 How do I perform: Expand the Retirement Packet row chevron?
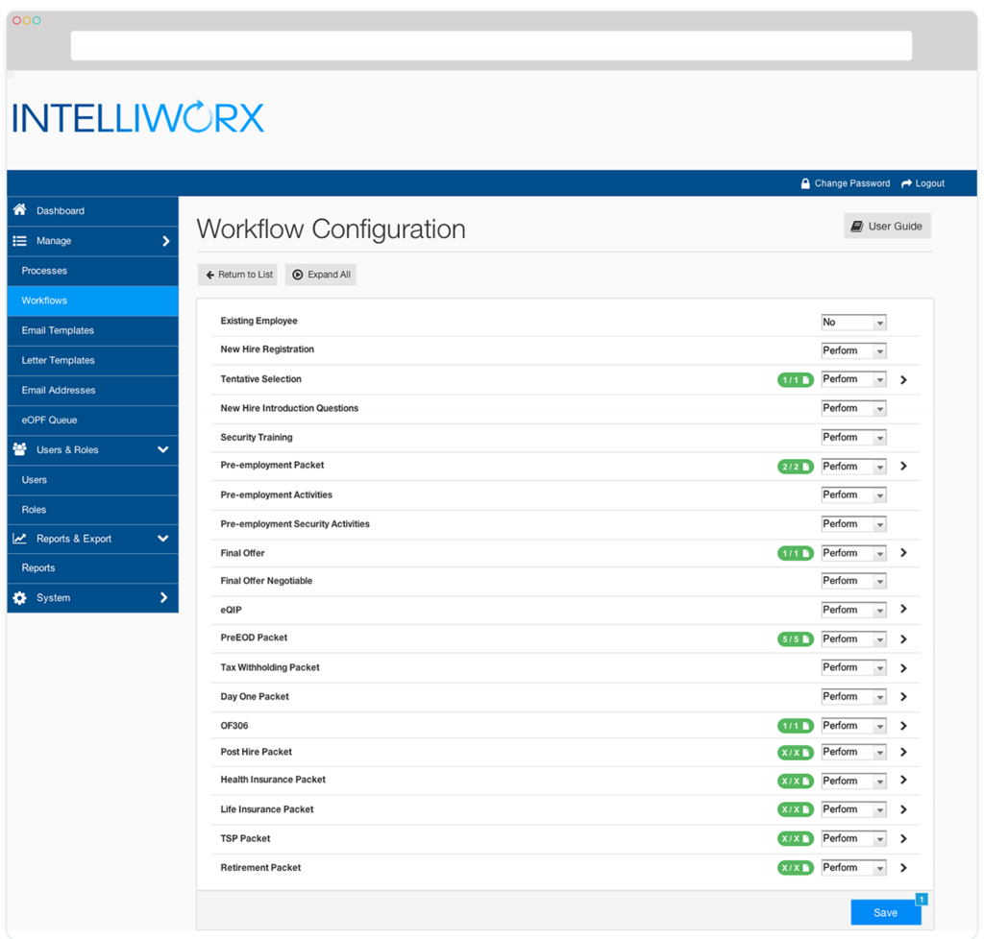[903, 868]
